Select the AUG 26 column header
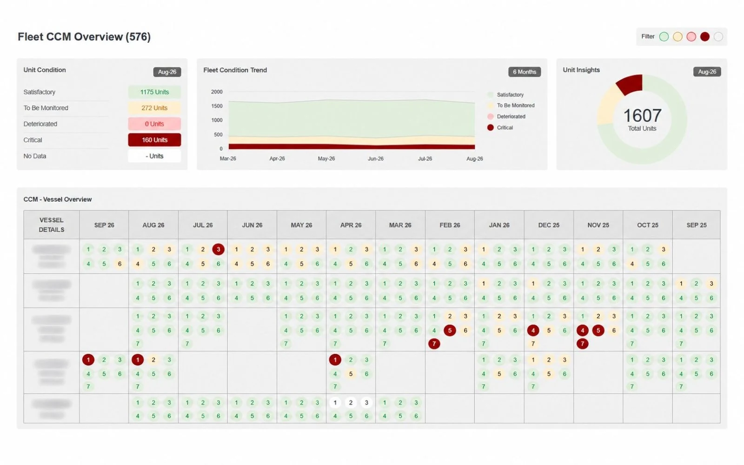Viewport: 744px width, 465px height. (x=153, y=225)
